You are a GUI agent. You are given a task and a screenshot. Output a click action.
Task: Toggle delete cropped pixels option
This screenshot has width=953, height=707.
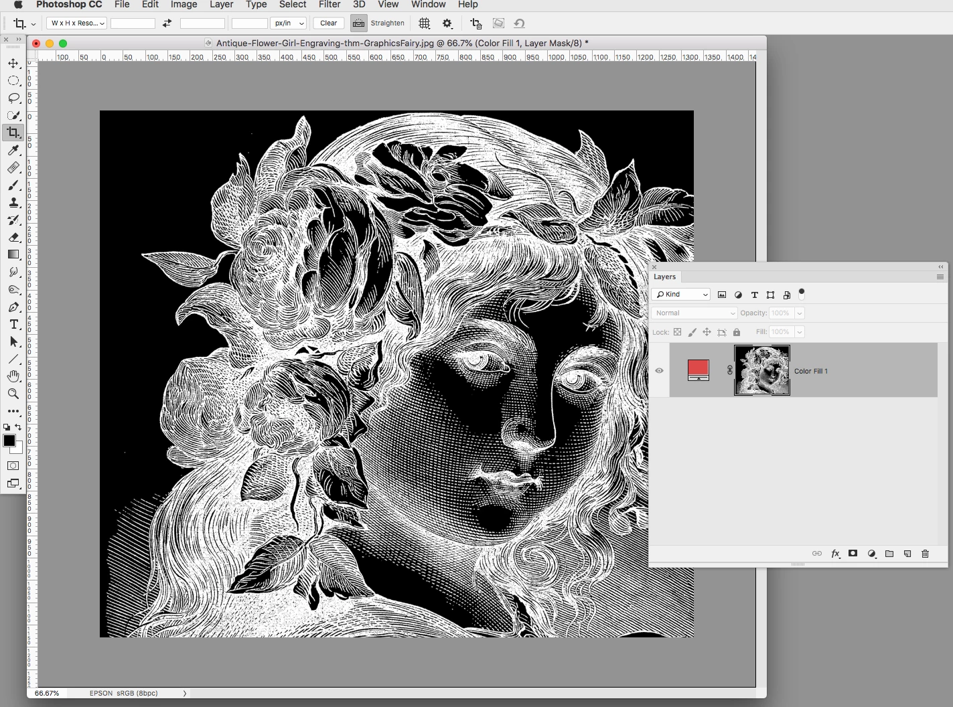coord(476,23)
